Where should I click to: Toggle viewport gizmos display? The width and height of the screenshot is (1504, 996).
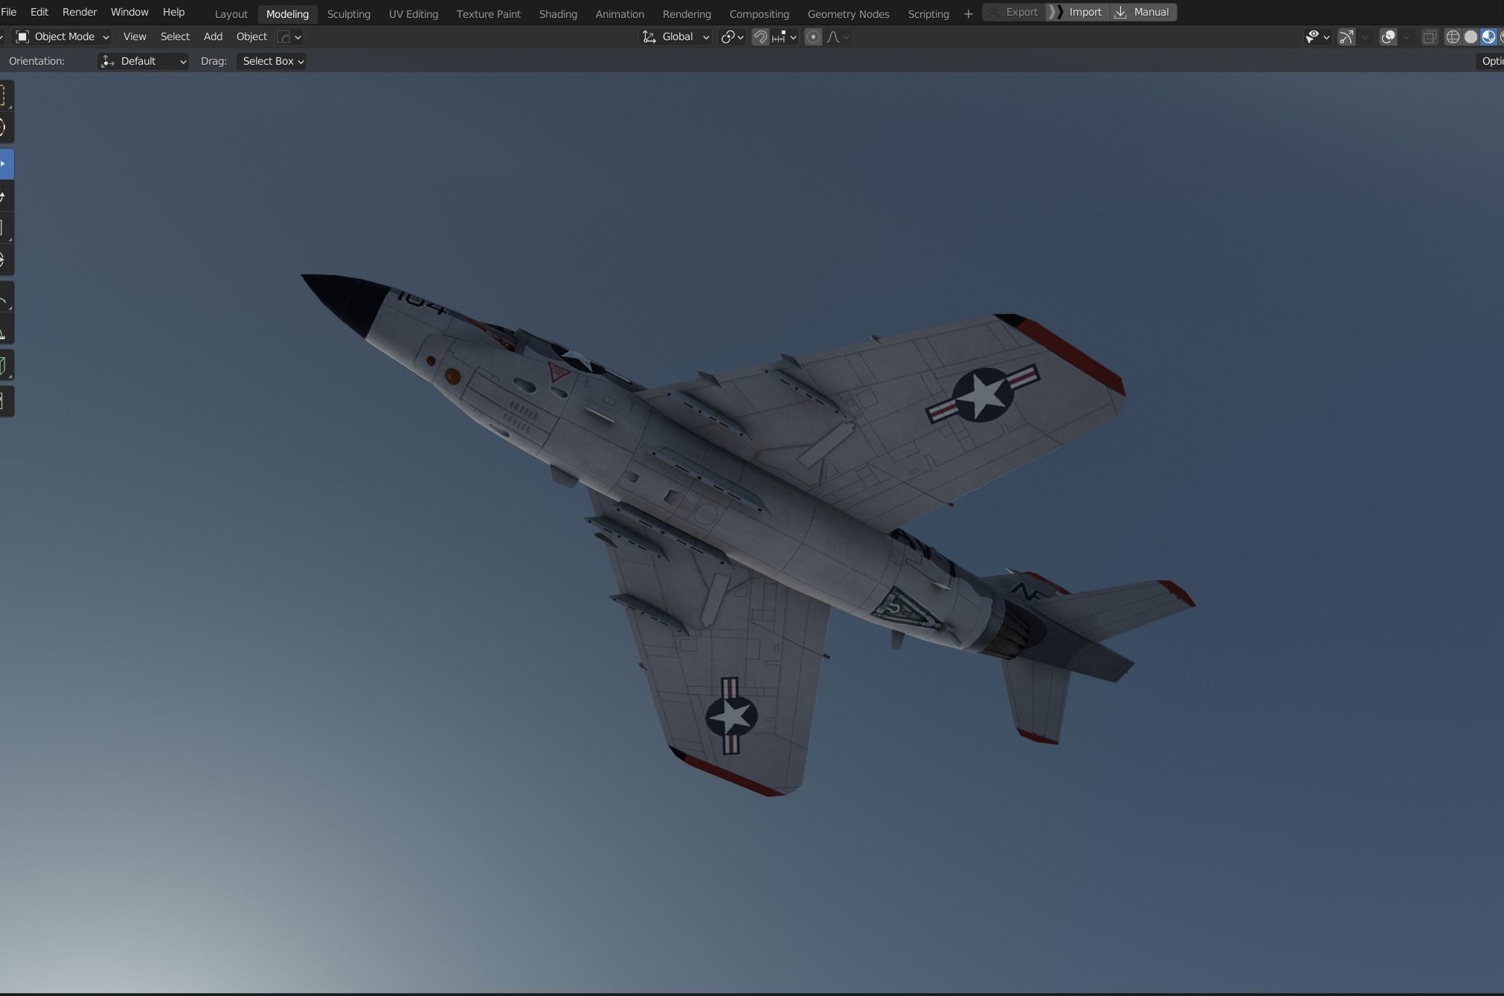click(1346, 36)
